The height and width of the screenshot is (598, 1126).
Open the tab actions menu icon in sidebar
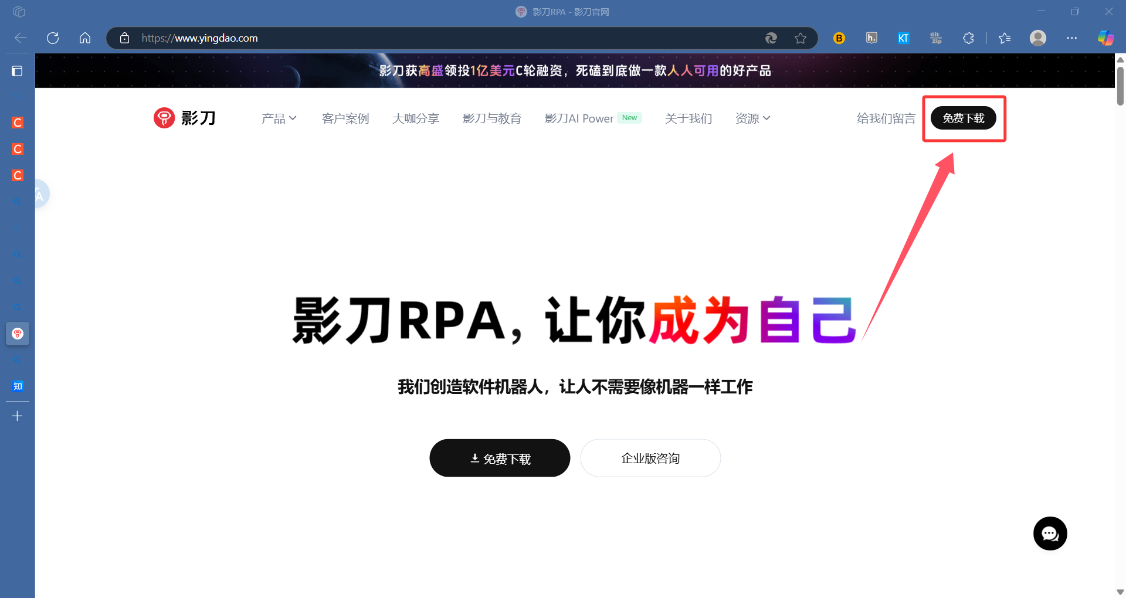pyautogui.click(x=17, y=71)
